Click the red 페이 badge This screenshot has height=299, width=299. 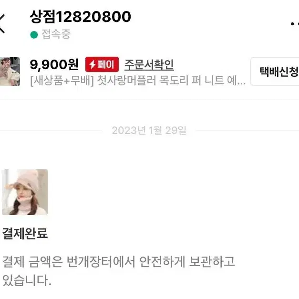tap(102, 64)
